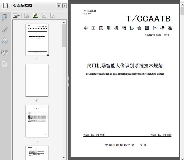Click the standard number T/CCAATB 0039—2023
Screen dimensions: 184x160
157,35
